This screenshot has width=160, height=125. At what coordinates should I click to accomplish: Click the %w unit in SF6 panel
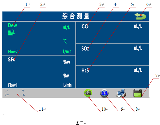[67, 62]
